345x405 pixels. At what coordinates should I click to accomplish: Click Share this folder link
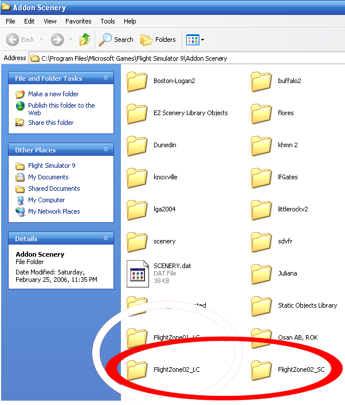click(x=51, y=123)
